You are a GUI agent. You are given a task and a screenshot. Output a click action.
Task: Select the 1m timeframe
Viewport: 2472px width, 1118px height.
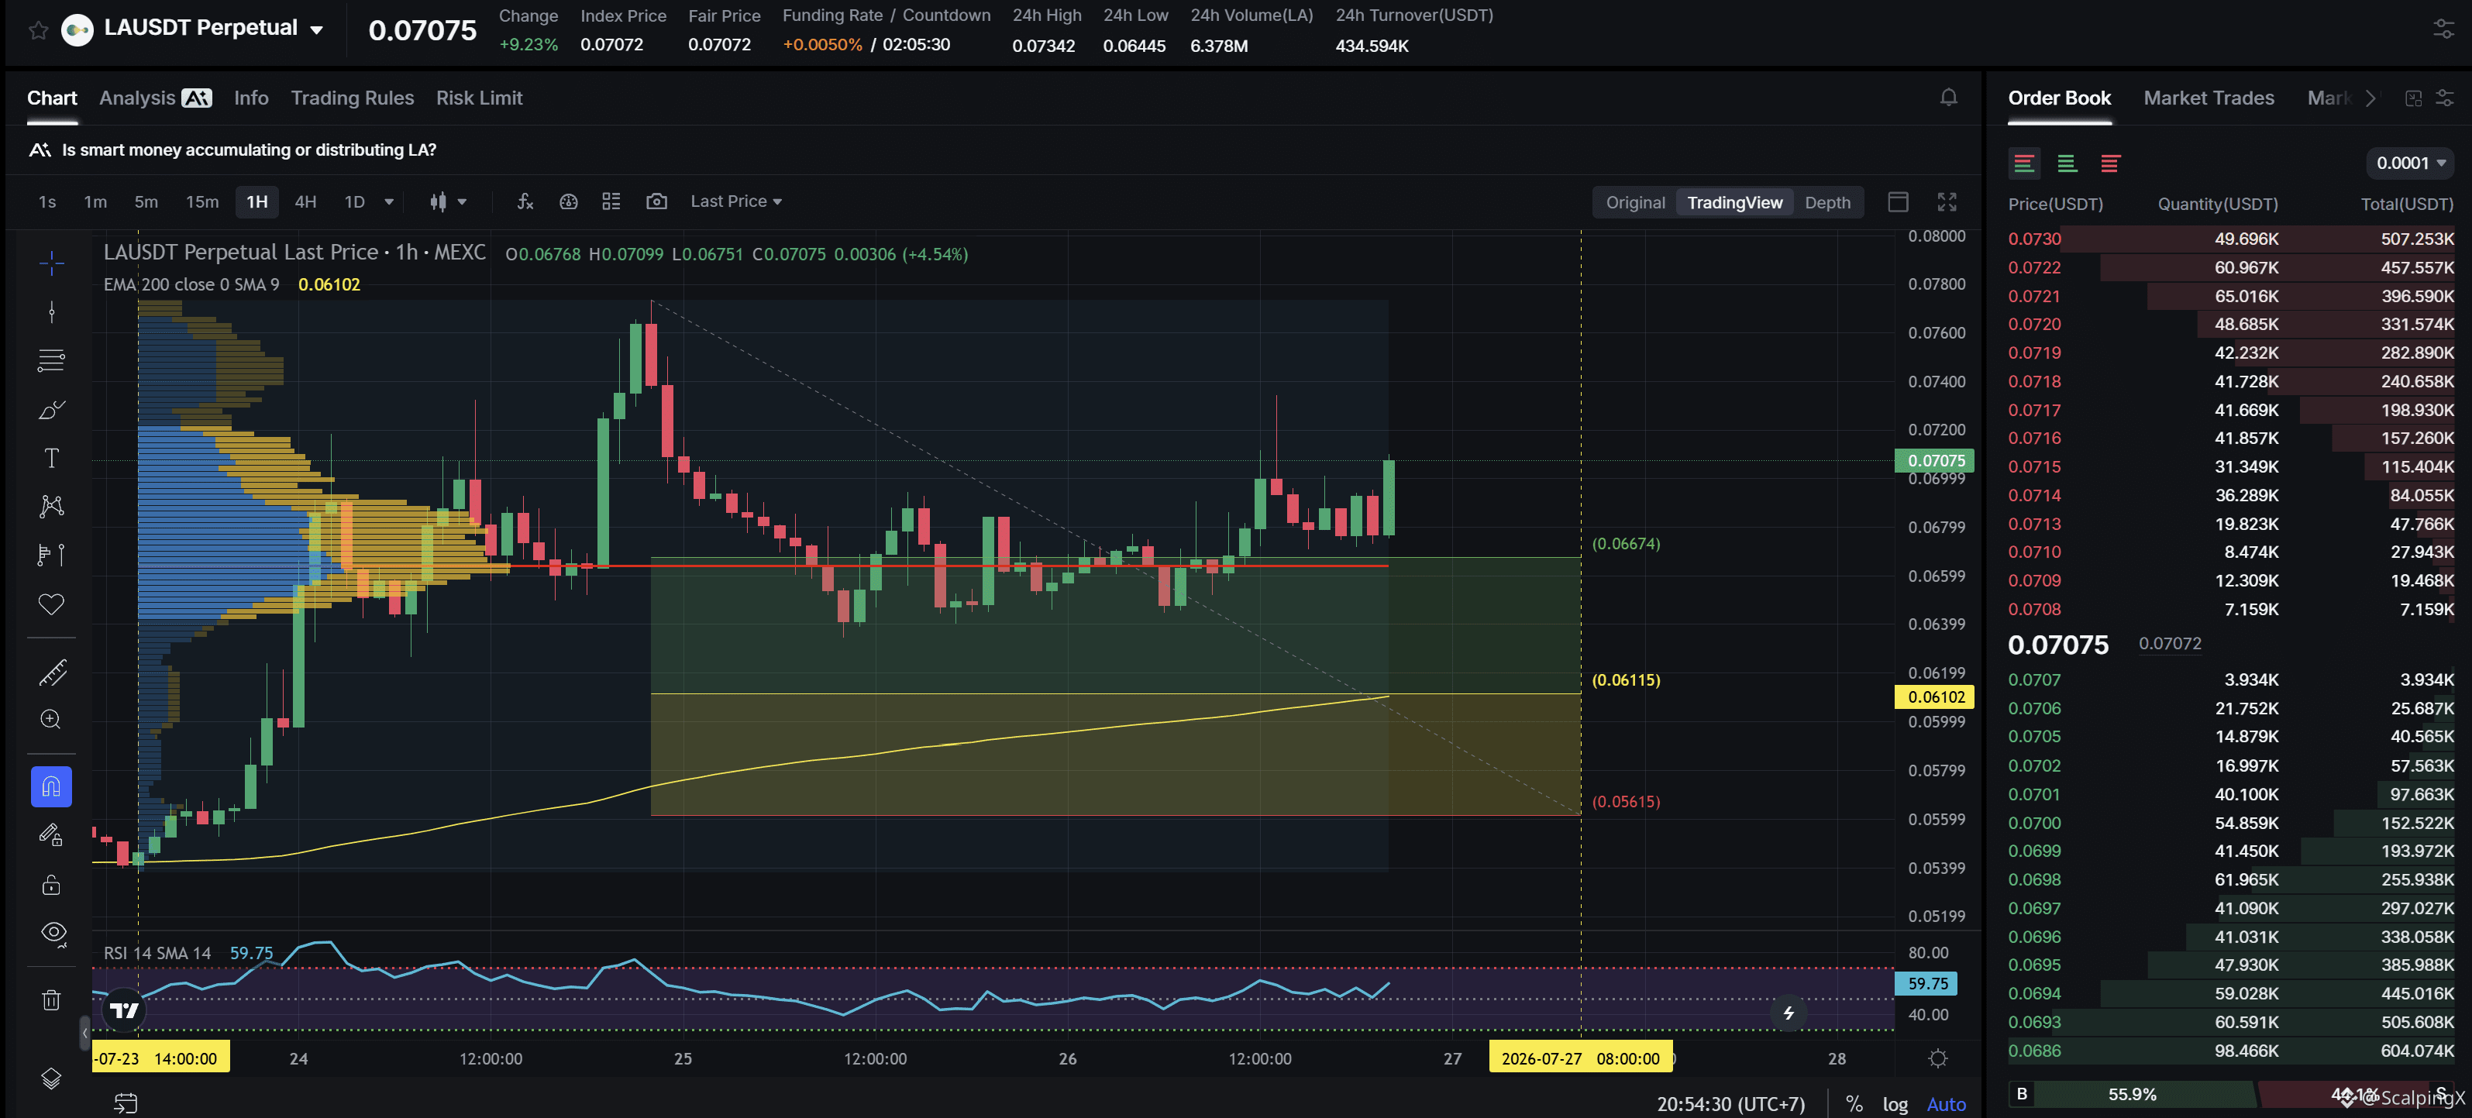click(x=95, y=201)
